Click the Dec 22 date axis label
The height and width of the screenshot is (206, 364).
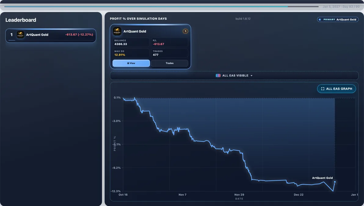[299, 195]
